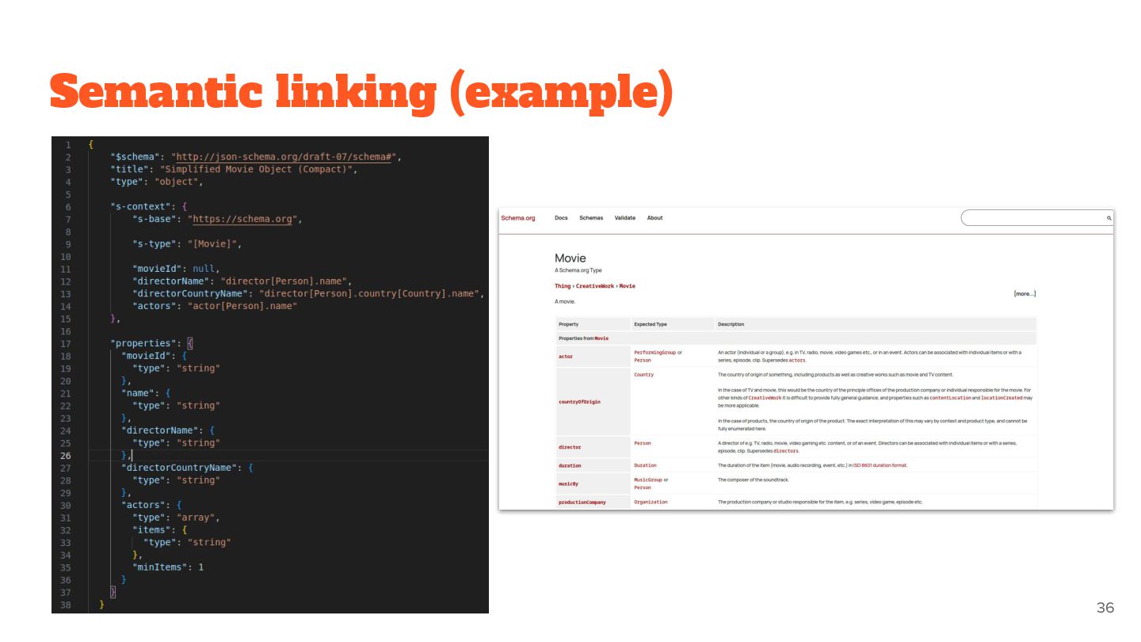
Task: Open the About menu item
Action: click(x=654, y=218)
